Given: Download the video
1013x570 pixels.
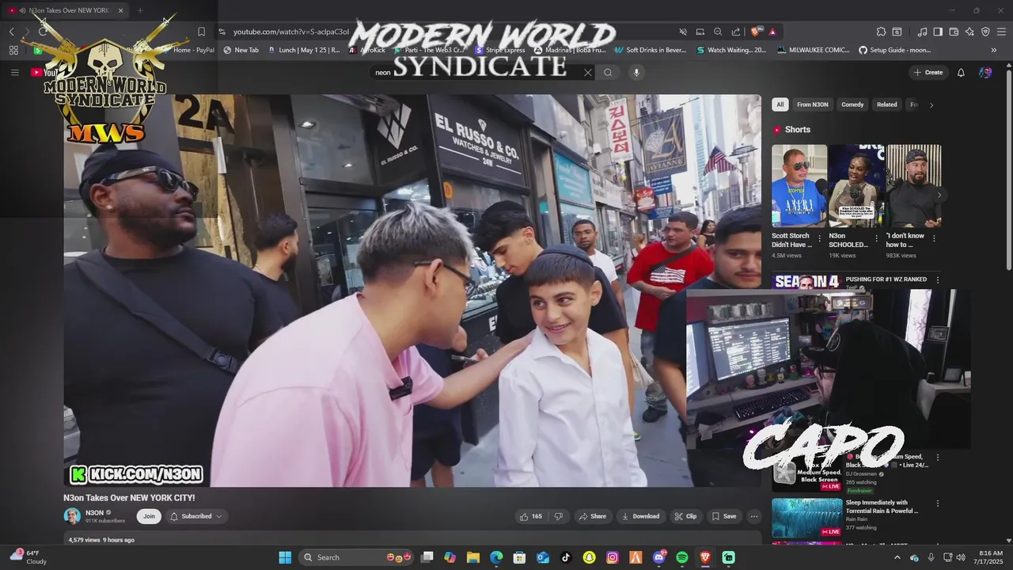Looking at the screenshot, I should pos(640,516).
